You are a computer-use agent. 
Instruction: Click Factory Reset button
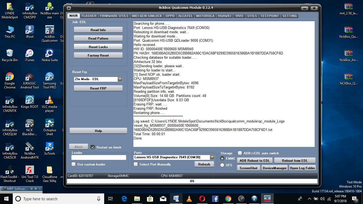(x=98, y=55)
